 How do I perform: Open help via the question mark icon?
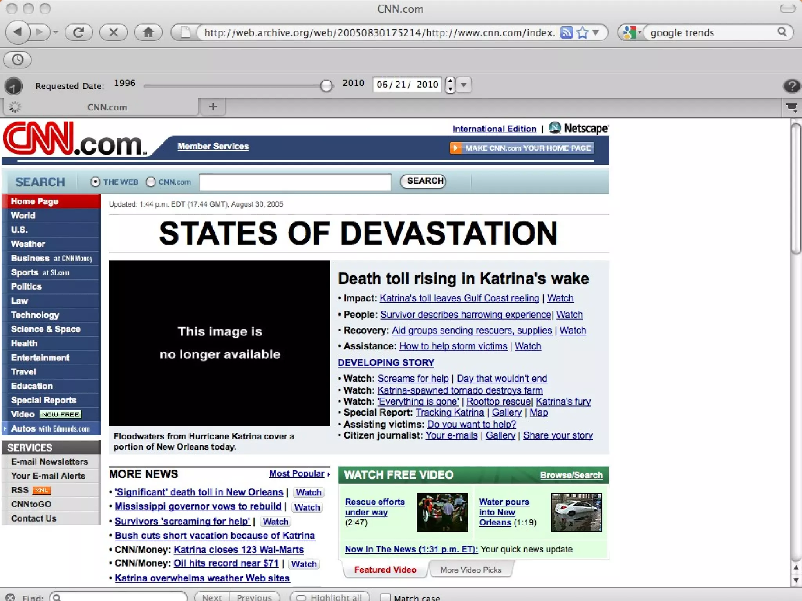791,85
